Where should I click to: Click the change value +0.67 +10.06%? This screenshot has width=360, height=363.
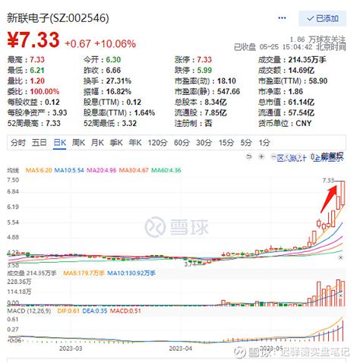(100, 44)
